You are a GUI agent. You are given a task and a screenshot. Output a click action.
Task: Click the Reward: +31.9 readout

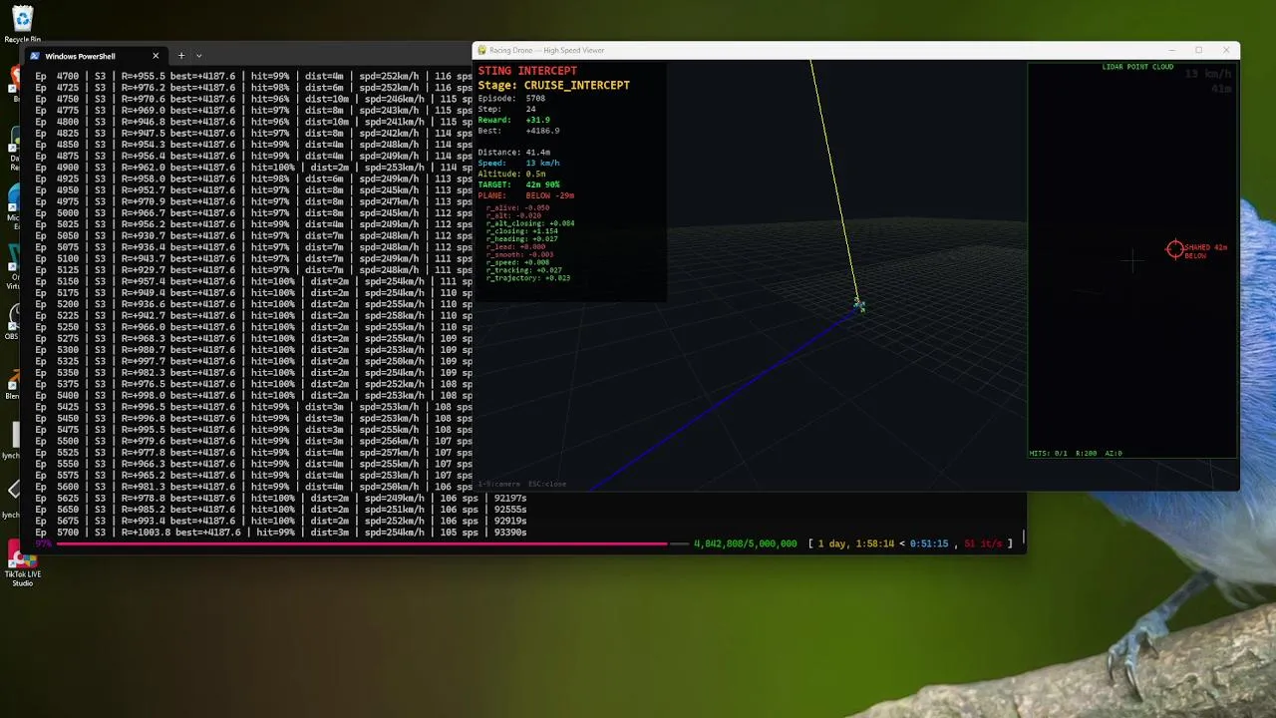[513, 120]
